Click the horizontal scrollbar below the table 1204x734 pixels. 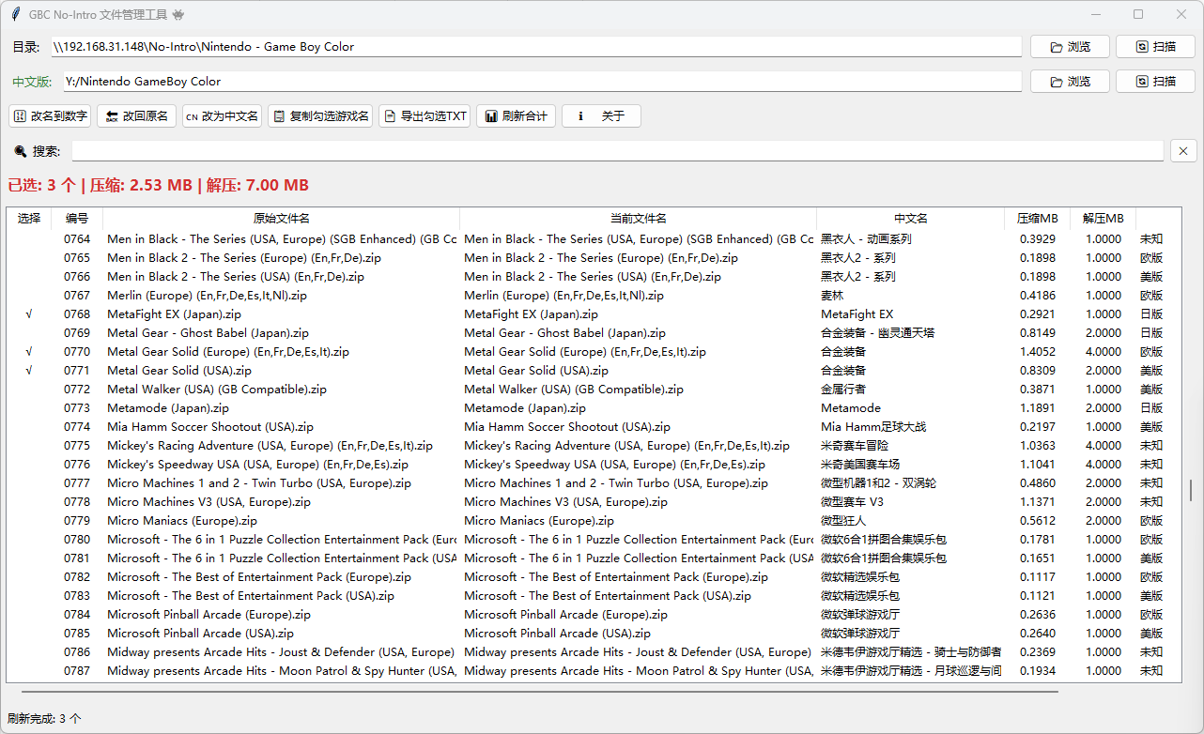540,692
